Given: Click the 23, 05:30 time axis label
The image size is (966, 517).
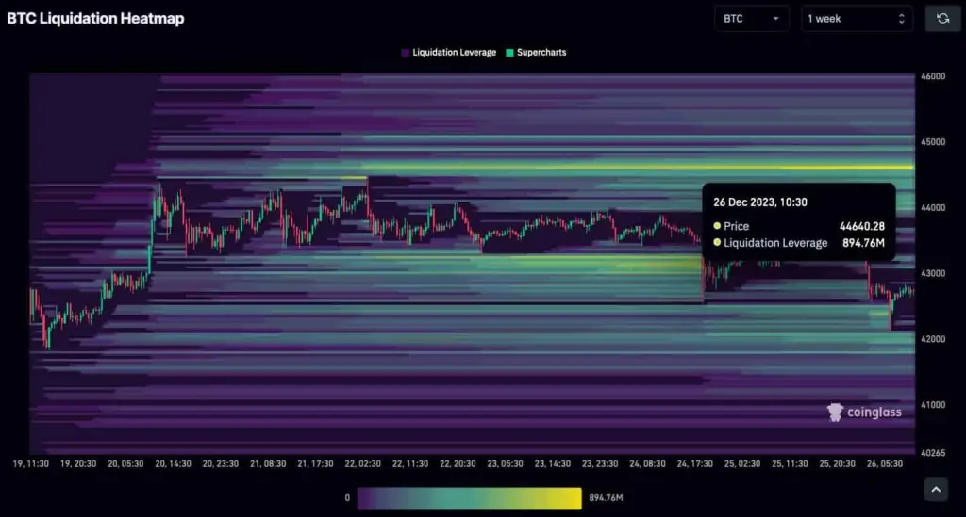Looking at the screenshot, I should pos(506,463).
